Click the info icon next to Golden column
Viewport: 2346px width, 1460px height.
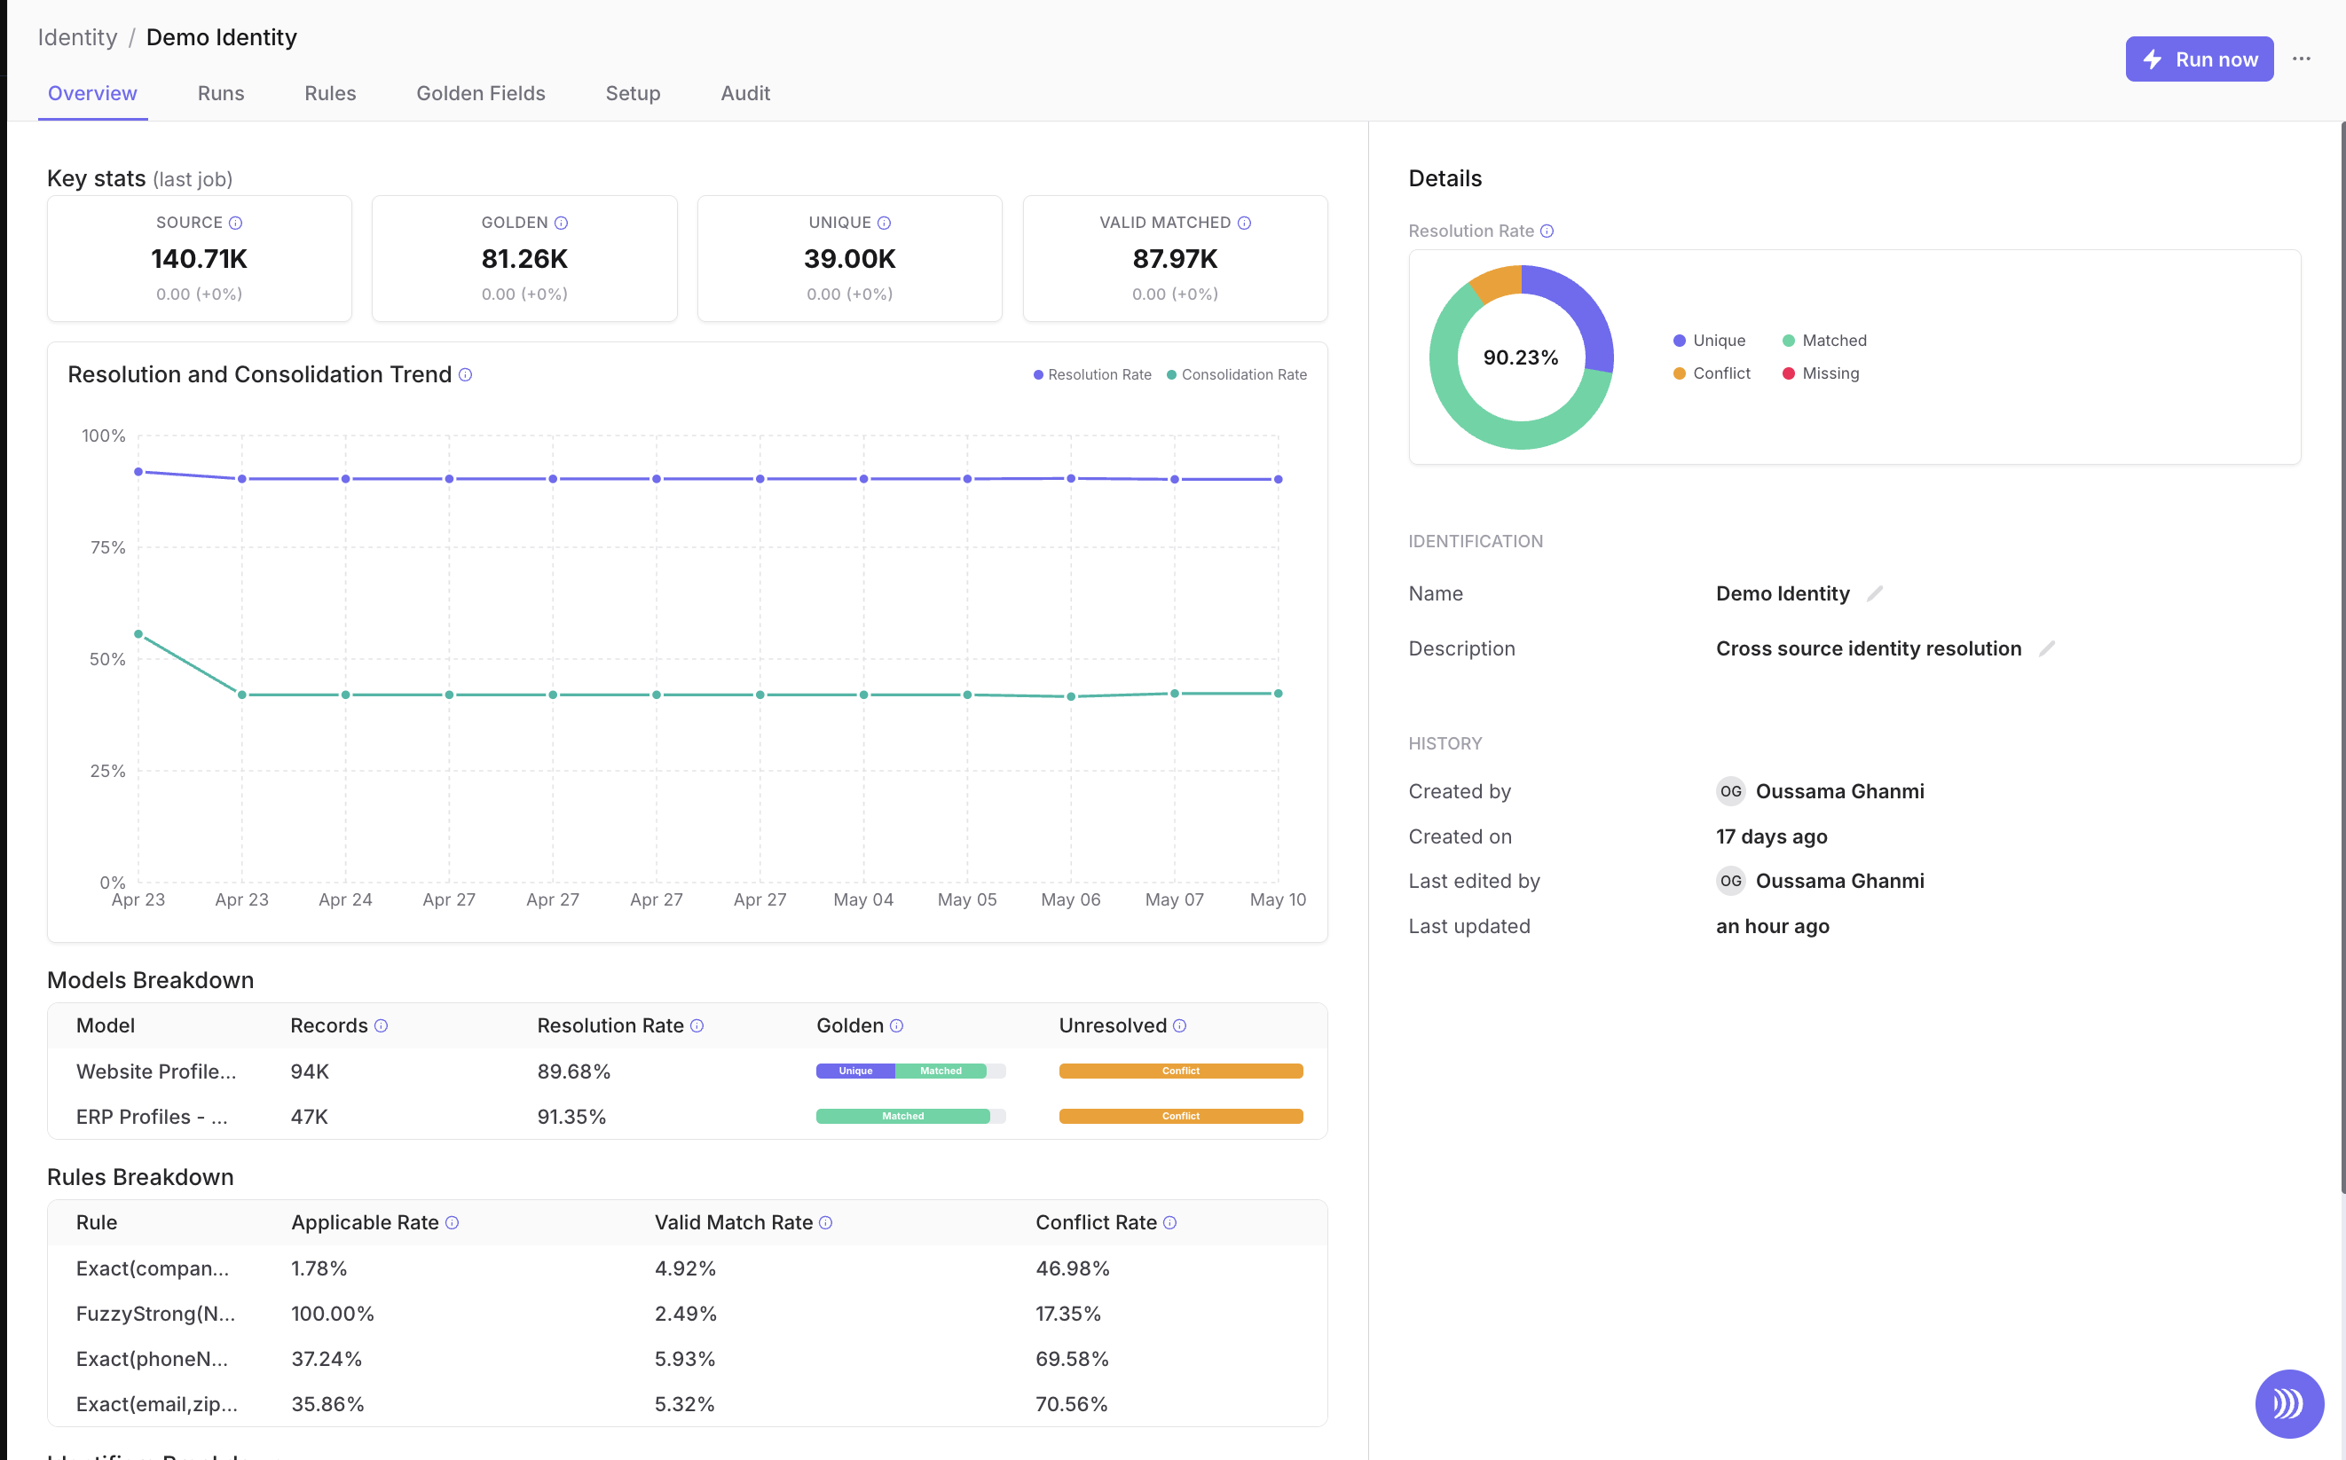(896, 1025)
